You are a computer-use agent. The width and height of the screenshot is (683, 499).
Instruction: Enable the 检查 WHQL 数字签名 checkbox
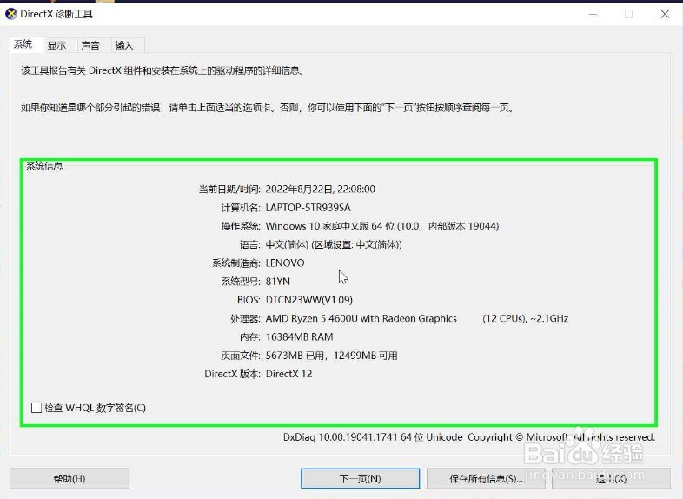click(36, 408)
